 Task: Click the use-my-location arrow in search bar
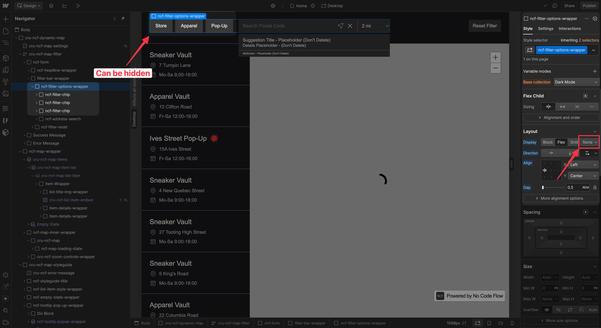coord(341,26)
